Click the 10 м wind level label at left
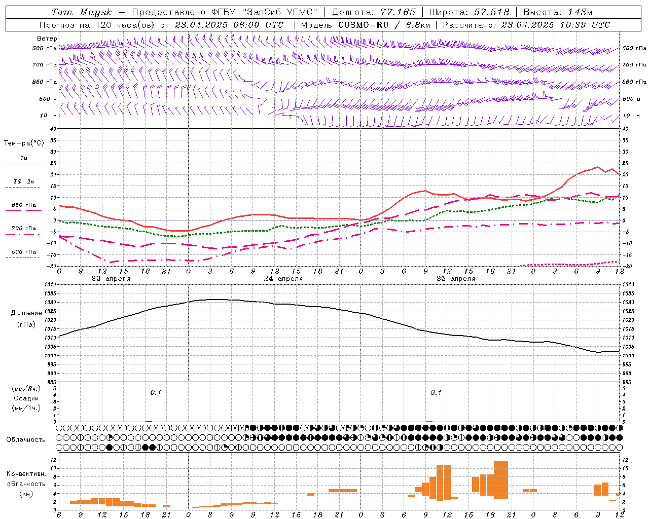 pos(48,116)
